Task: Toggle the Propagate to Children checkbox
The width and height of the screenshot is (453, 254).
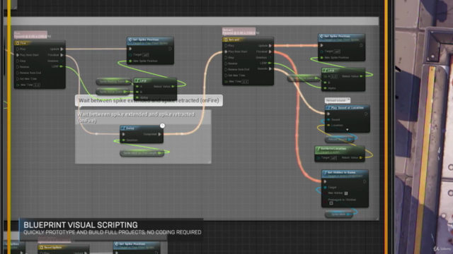Action: (331, 203)
